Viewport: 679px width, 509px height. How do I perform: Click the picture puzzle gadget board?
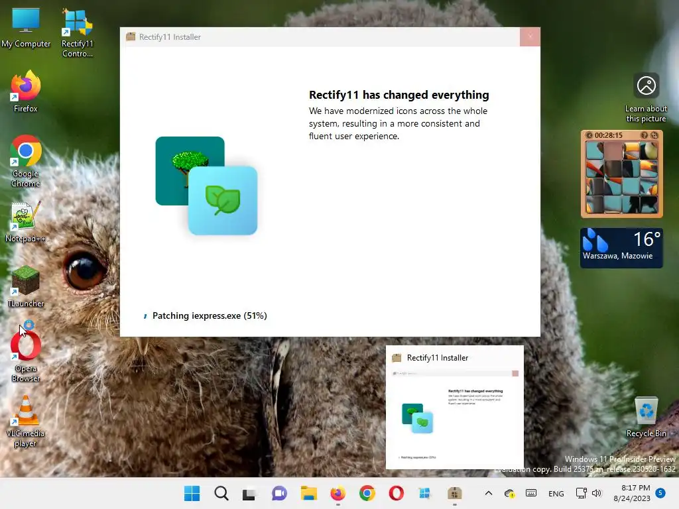click(x=622, y=178)
